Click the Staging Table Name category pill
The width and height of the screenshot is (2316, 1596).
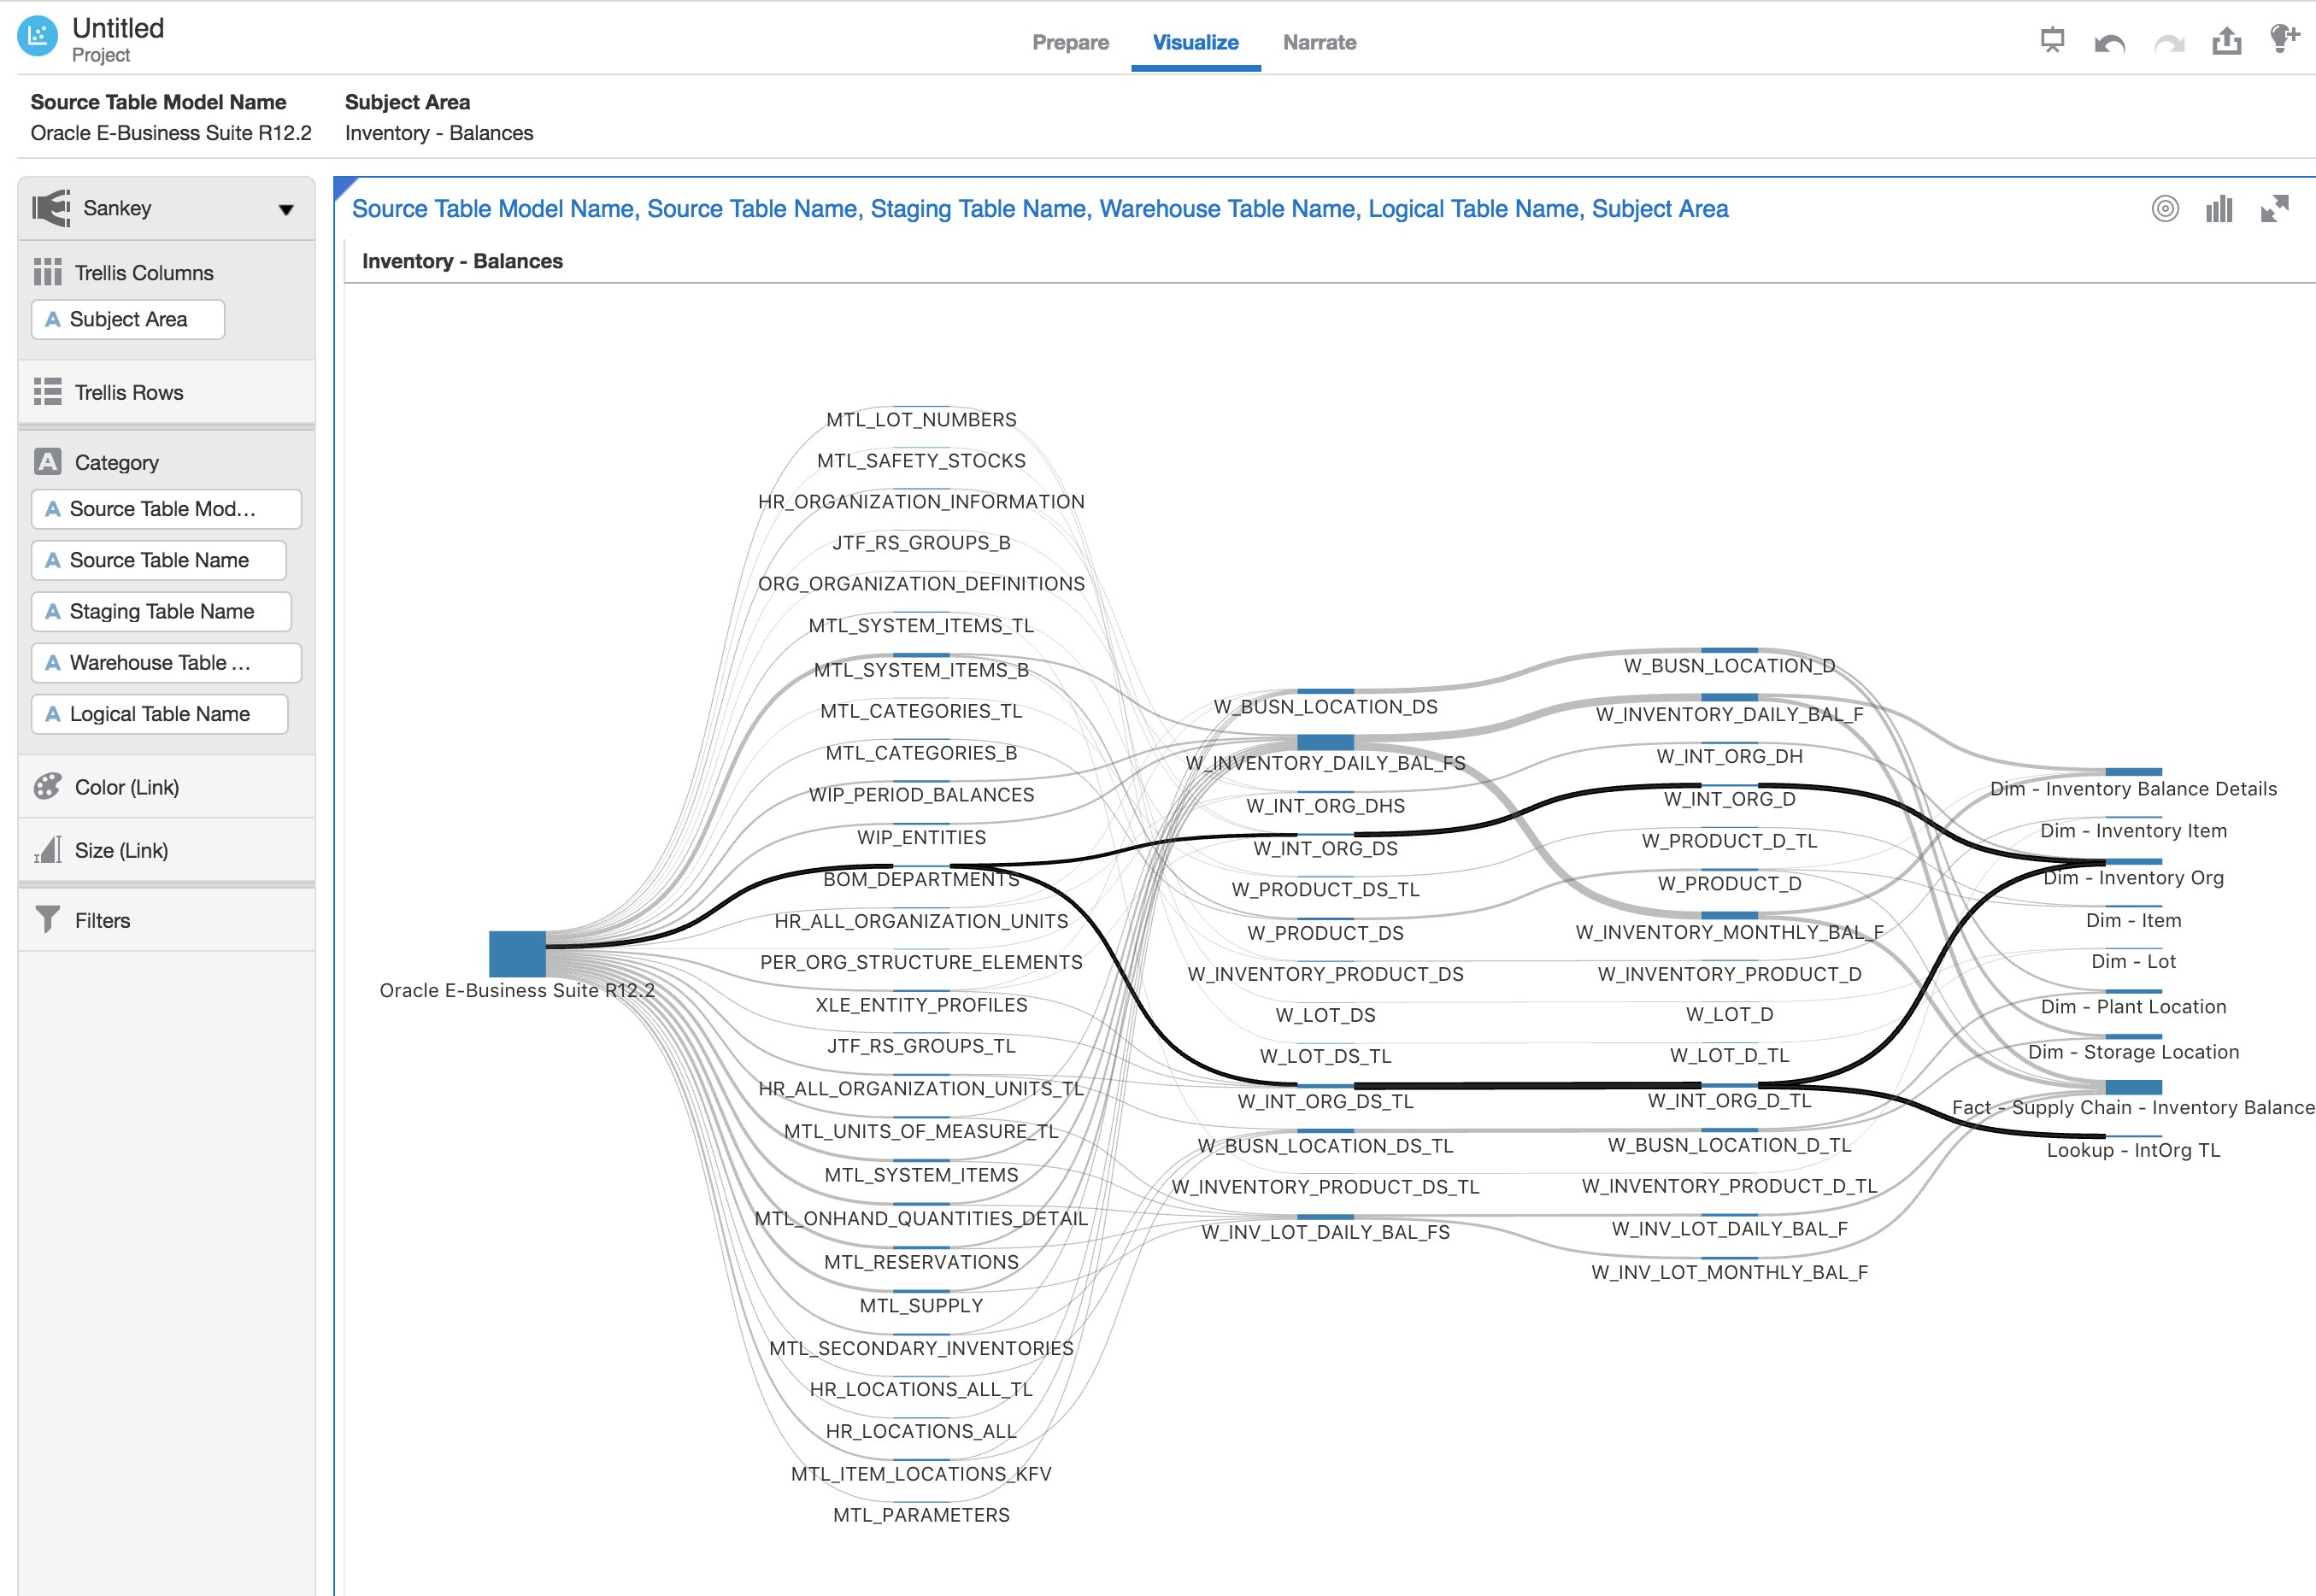click(161, 611)
